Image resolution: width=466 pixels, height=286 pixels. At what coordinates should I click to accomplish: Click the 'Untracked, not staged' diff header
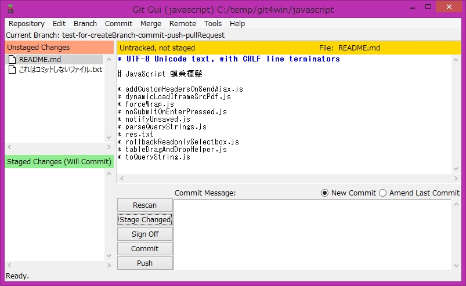tap(157, 48)
